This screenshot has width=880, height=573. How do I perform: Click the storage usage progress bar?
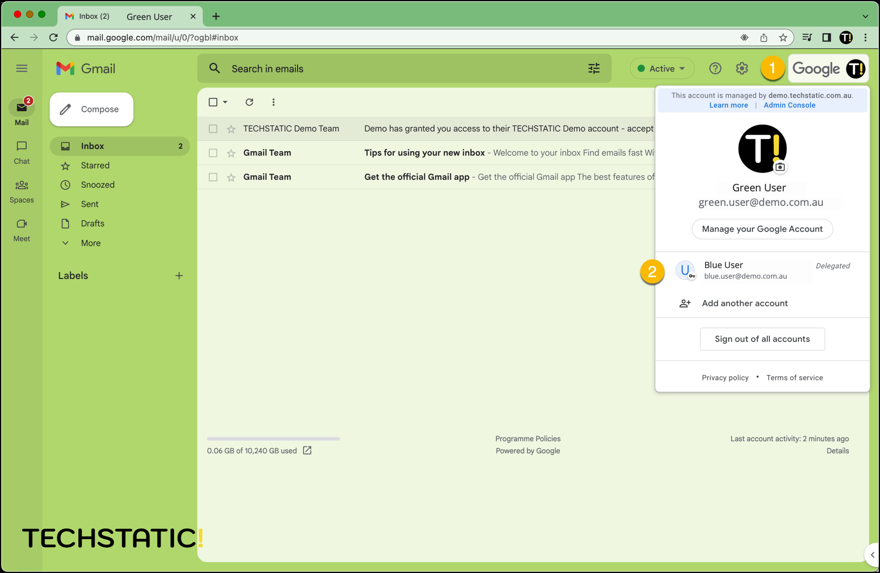273,439
